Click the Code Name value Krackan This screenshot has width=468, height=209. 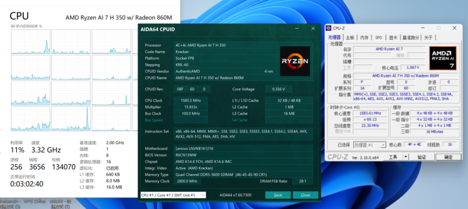tap(226, 52)
